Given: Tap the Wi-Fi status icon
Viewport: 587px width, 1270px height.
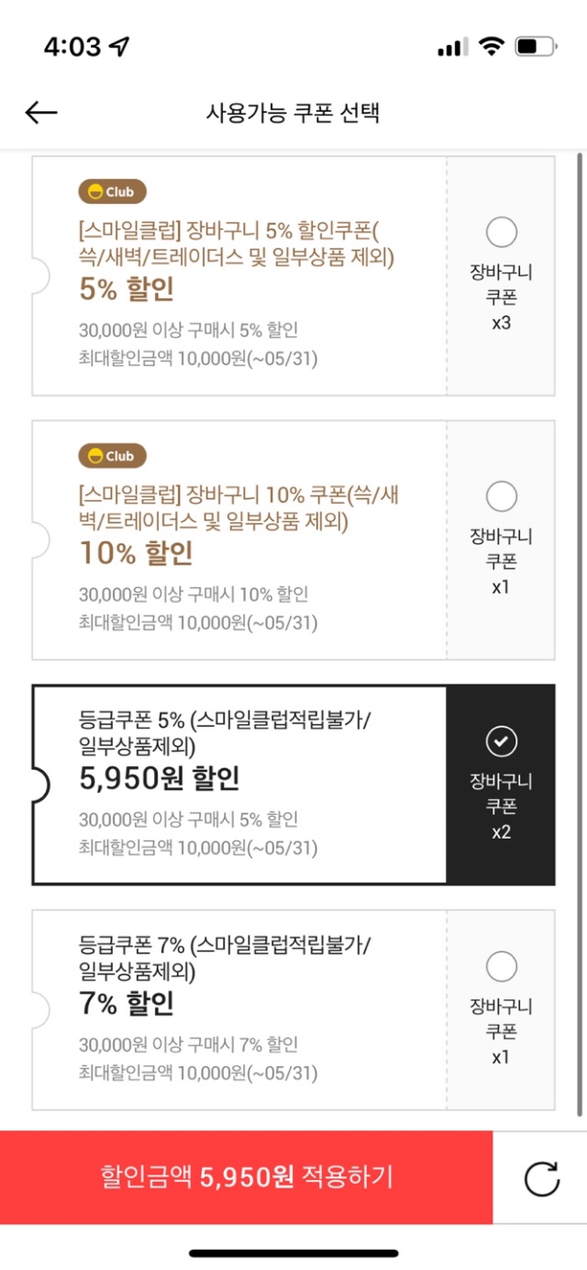Looking at the screenshot, I should click(x=493, y=47).
